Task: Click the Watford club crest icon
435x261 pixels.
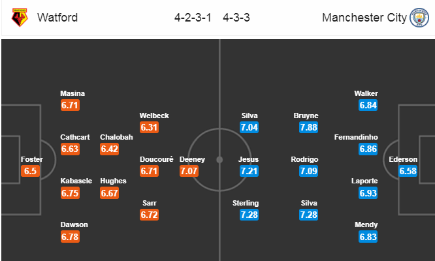Action: pyautogui.click(x=20, y=18)
